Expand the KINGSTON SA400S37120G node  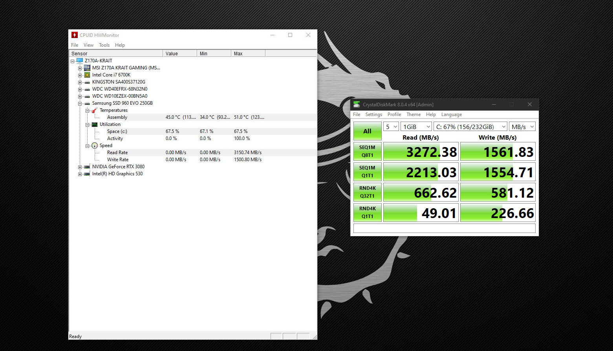pos(80,82)
